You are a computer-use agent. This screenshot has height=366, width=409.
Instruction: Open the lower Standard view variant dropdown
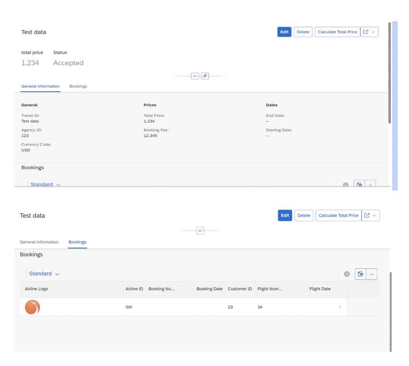tap(44, 273)
